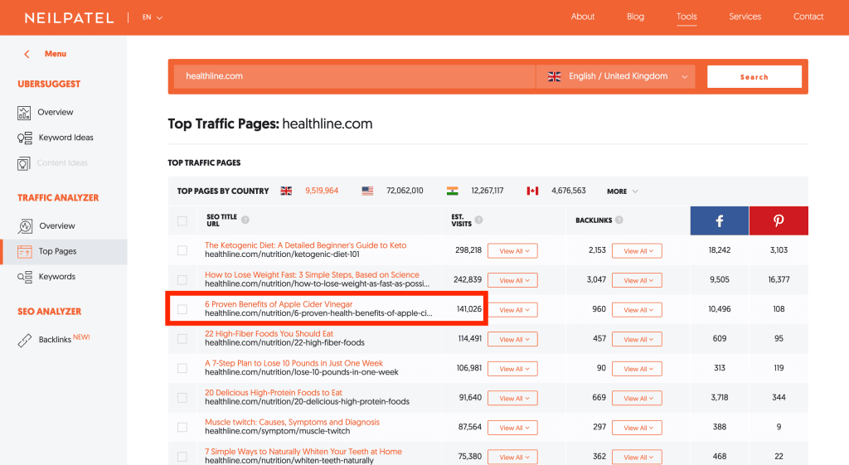Screen dimensions: 849x465
Task: Click the Keyword Ideas sidebar icon
Action: coord(24,138)
